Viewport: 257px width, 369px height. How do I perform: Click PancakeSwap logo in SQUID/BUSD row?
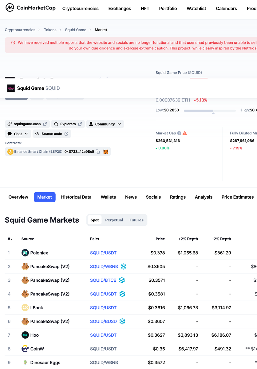pyautogui.click(x=25, y=321)
